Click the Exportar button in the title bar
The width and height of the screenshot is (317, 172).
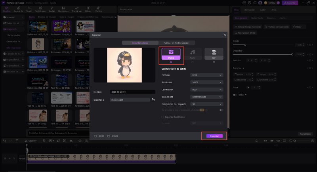pyautogui.click(x=290, y=3)
